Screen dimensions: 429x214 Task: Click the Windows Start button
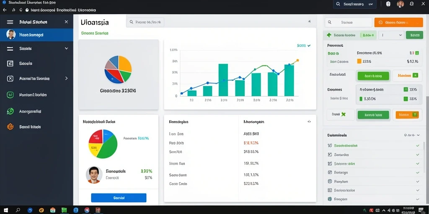pos(6,210)
